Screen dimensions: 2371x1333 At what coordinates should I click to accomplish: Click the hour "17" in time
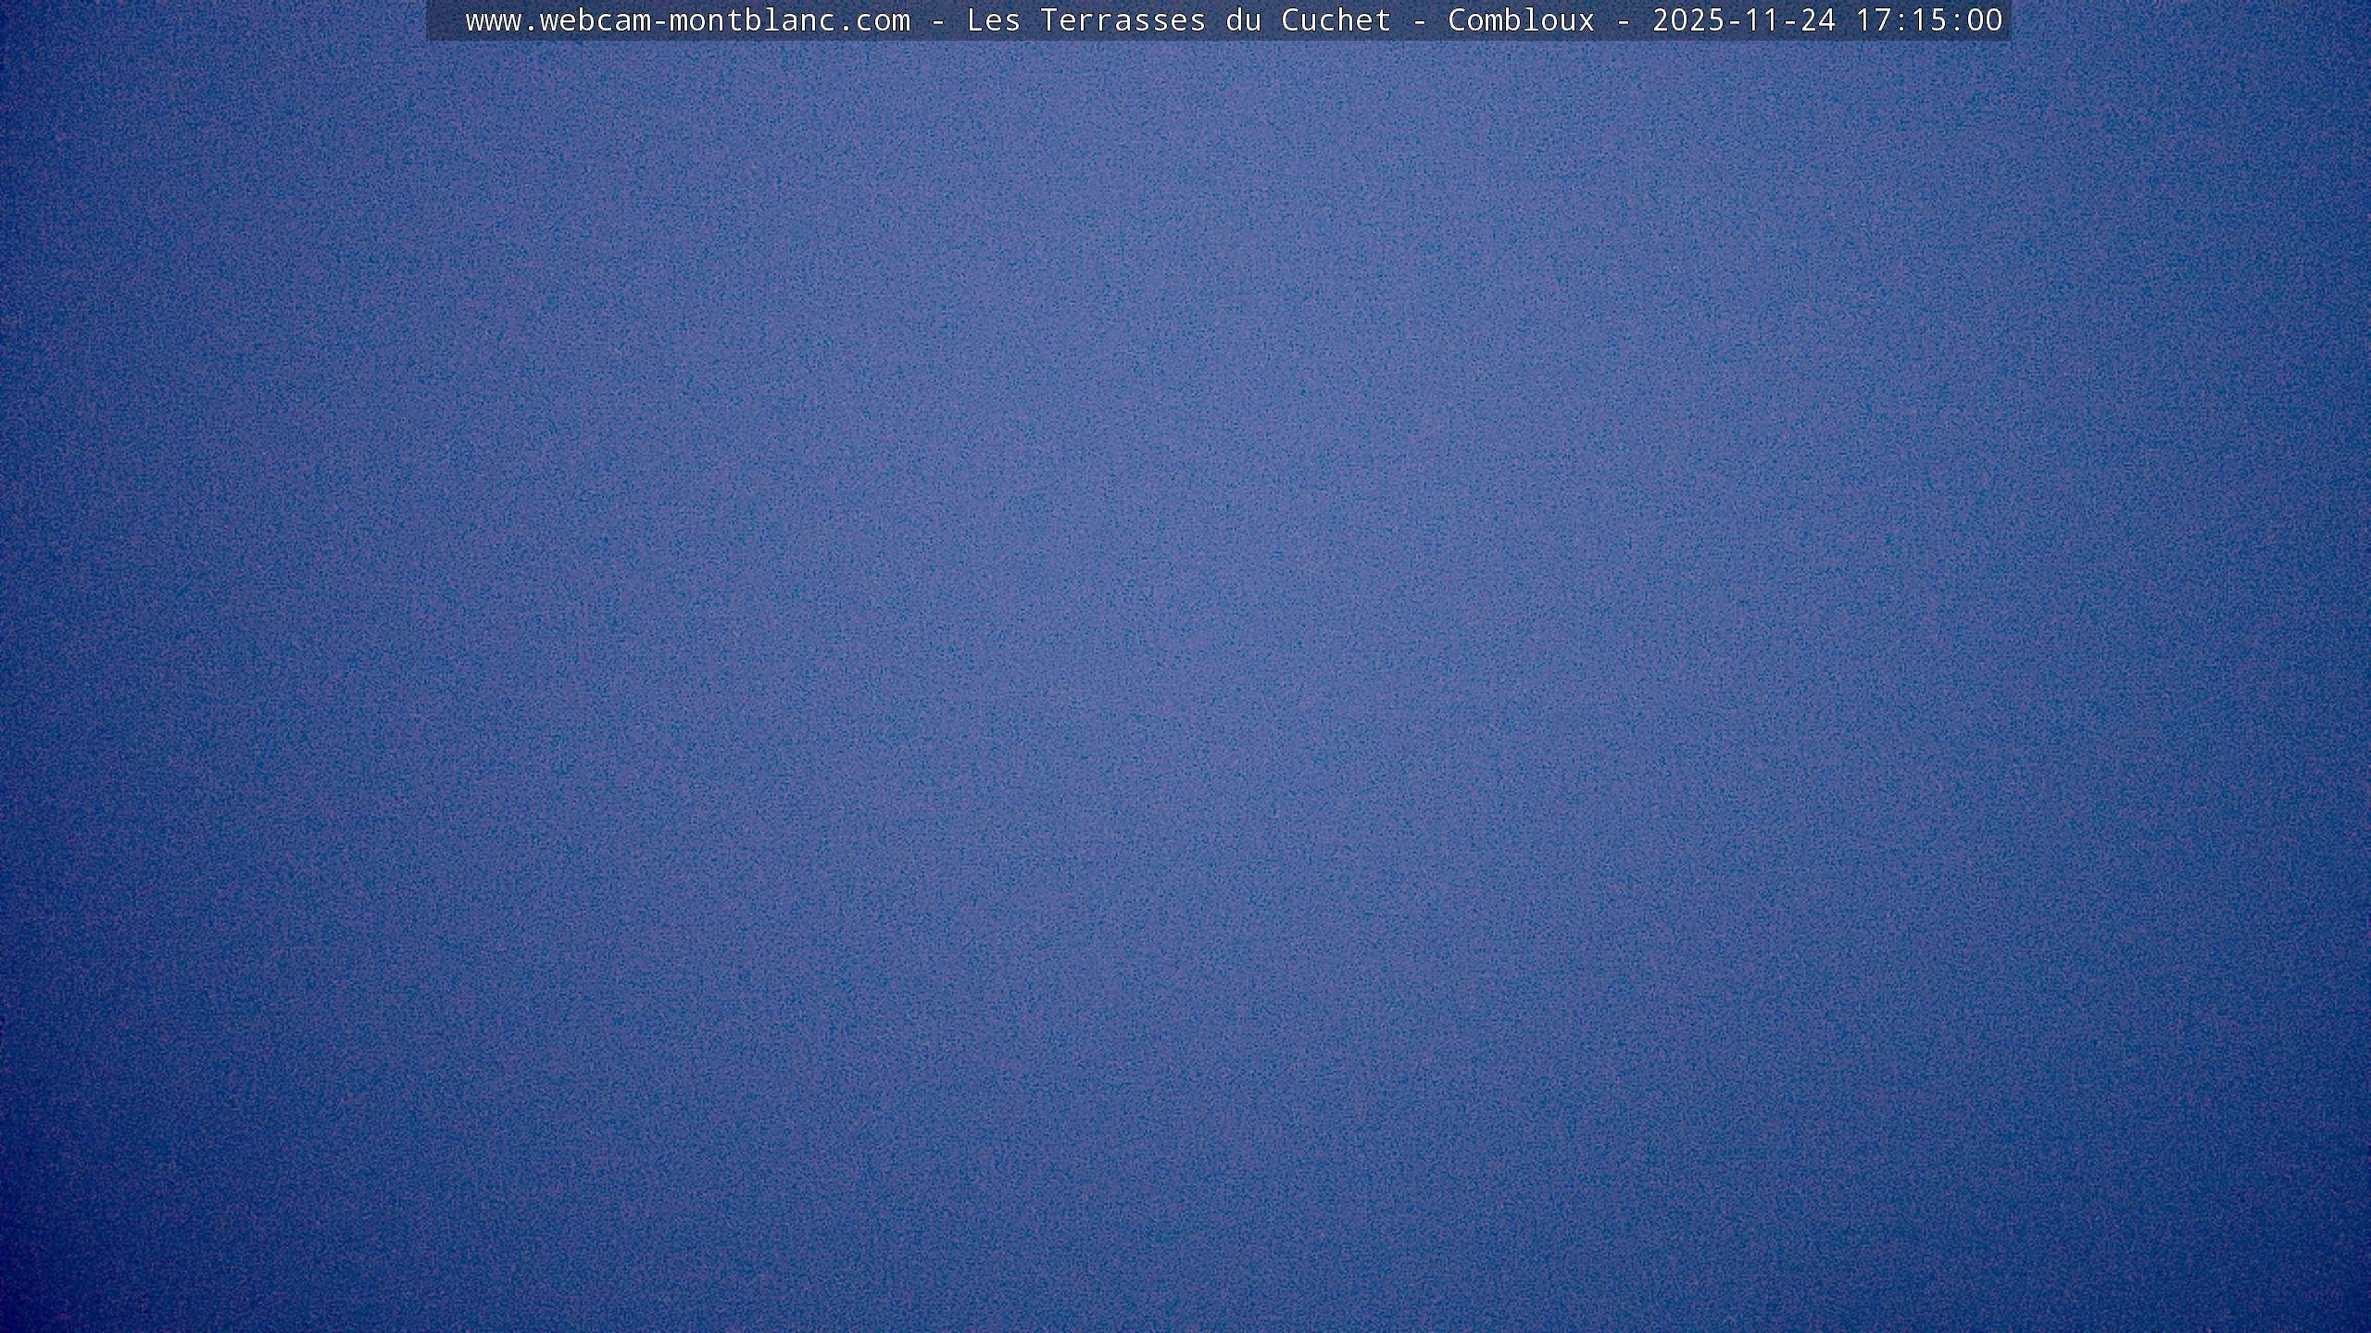click(x=1873, y=20)
